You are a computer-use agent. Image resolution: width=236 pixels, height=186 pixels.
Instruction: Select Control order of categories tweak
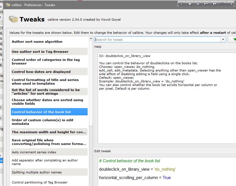click(x=49, y=61)
